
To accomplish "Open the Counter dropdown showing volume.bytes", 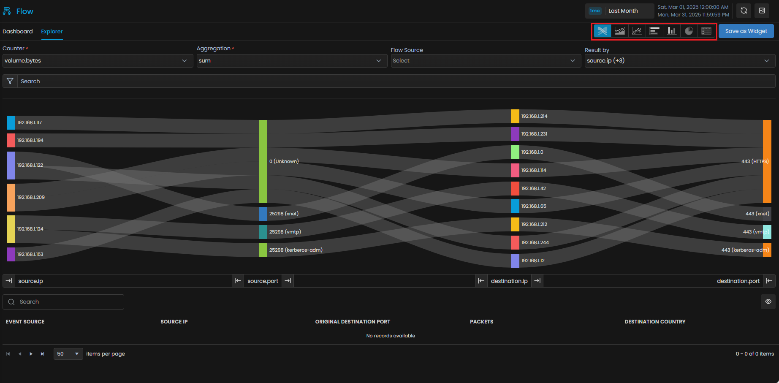I will 98,60.
